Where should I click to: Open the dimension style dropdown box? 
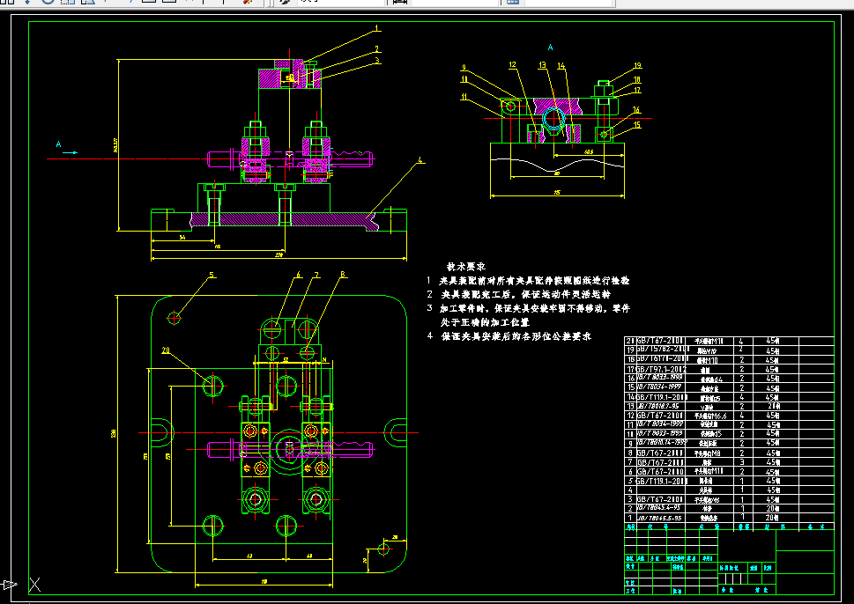point(455,2)
